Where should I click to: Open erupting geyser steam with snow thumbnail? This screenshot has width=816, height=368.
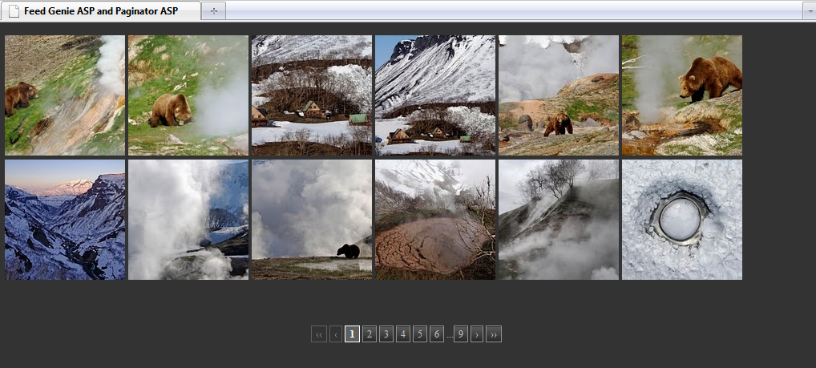[x=188, y=220]
